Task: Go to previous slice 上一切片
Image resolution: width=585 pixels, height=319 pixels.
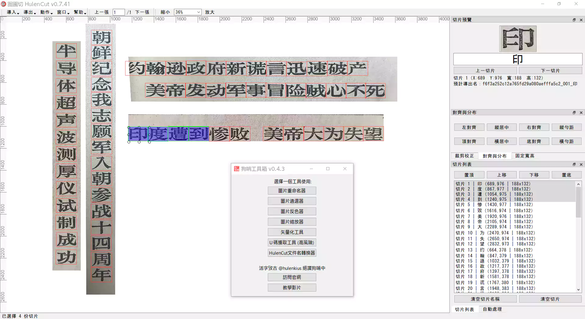Action: (485, 71)
